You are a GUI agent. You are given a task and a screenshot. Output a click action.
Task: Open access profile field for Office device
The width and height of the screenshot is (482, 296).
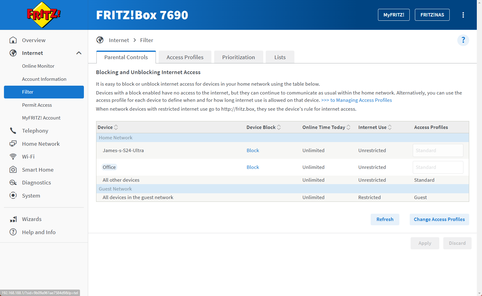(438, 167)
